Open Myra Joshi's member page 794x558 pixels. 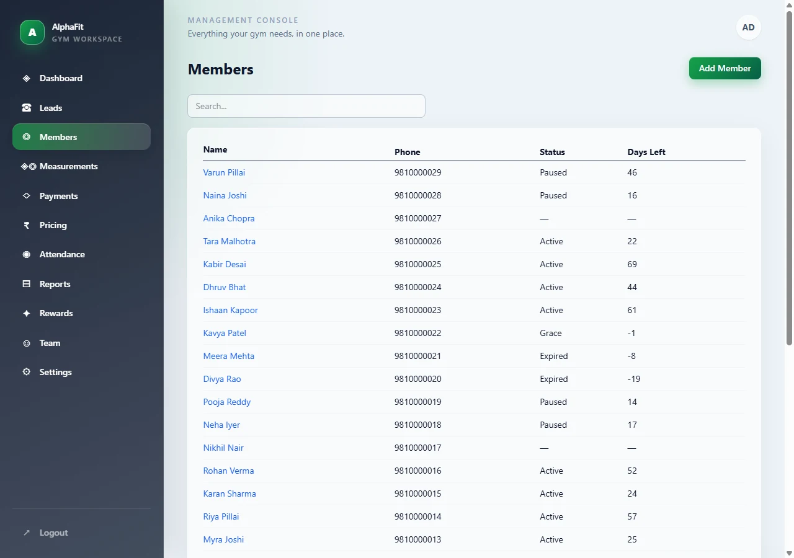tap(223, 539)
